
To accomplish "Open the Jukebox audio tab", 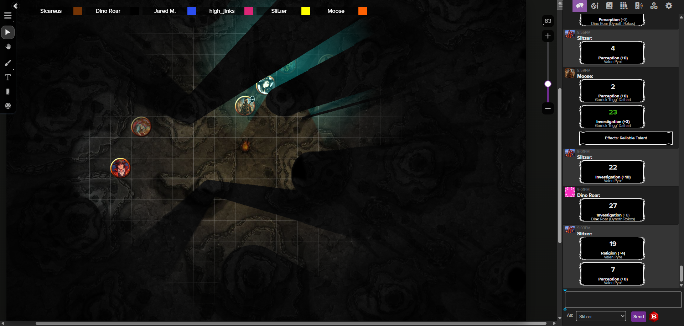I will point(639,6).
